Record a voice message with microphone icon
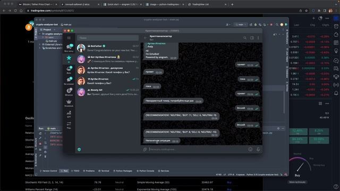340x191 pixels. [258, 149]
